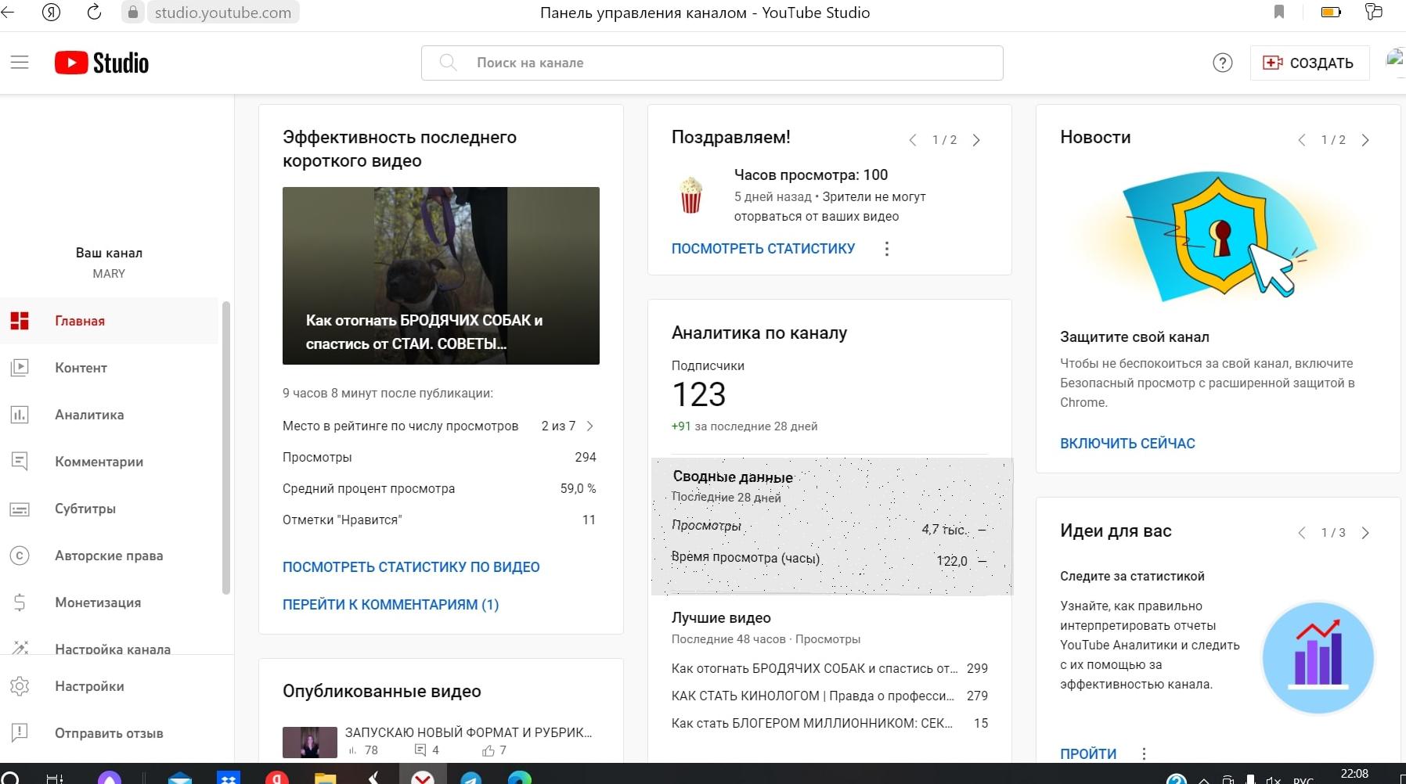1406x784 pixels.
Task: Open the stray dogs short video thumbnail
Action: (x=441, y=275)
